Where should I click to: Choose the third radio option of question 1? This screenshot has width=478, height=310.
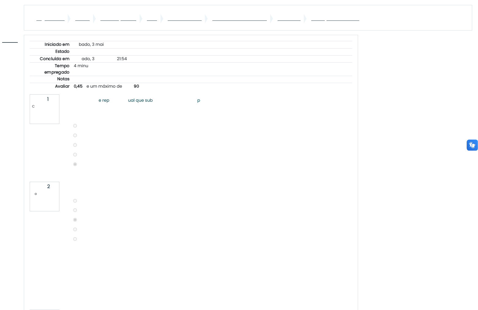coord(75,145)
